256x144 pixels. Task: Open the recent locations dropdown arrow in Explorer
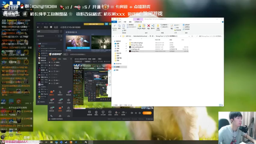119,36
